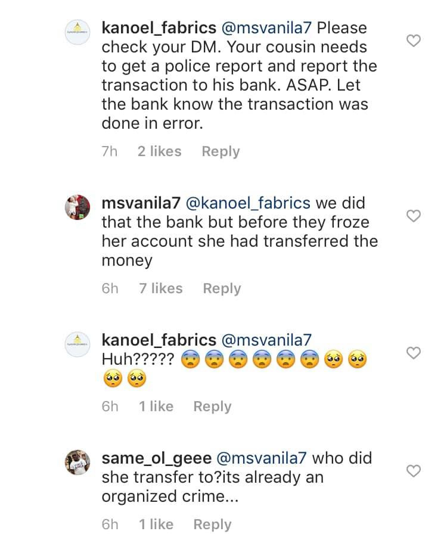Reply to kanoel_fabrics' police report comment
The image size is (447, 559).
coord(221,151)
